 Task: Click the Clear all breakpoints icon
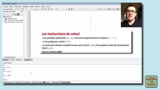[72, 9]
